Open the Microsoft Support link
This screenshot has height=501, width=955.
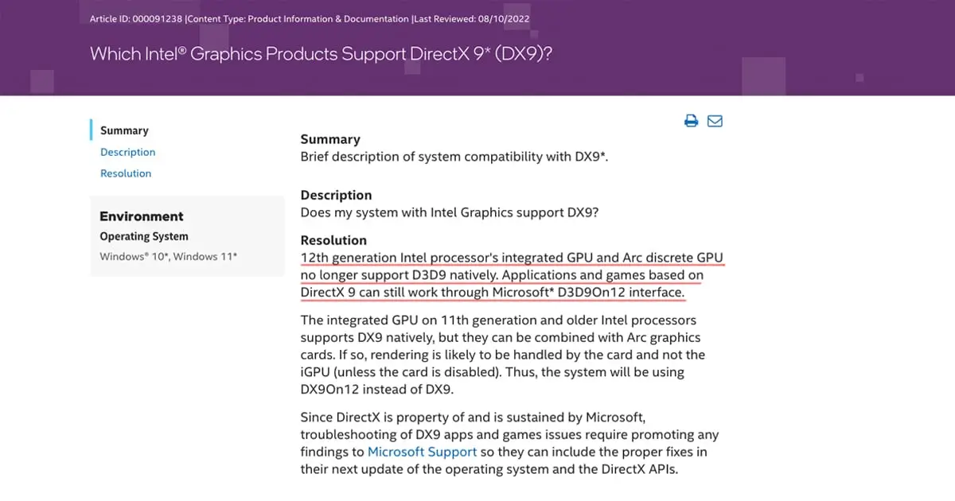pos(422,452)
